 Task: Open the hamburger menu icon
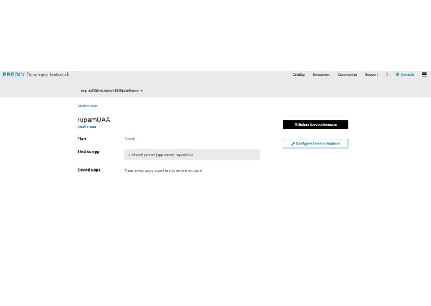424,74
